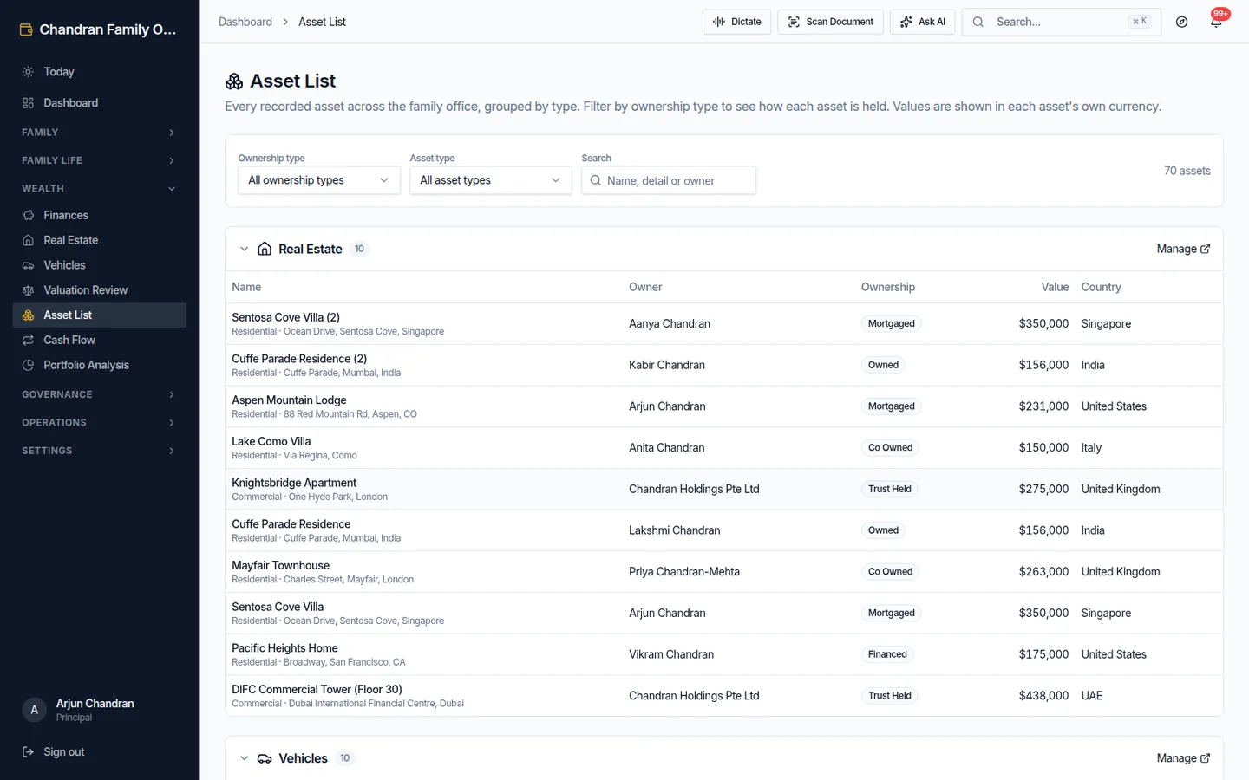
Task: Click the Asset List boxes icon in sidebar
Action: pyautogui.click(x=28, y=315)
